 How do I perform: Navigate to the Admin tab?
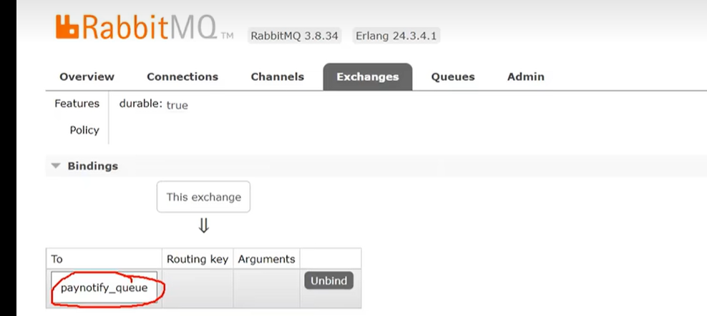tap(525, 76)
